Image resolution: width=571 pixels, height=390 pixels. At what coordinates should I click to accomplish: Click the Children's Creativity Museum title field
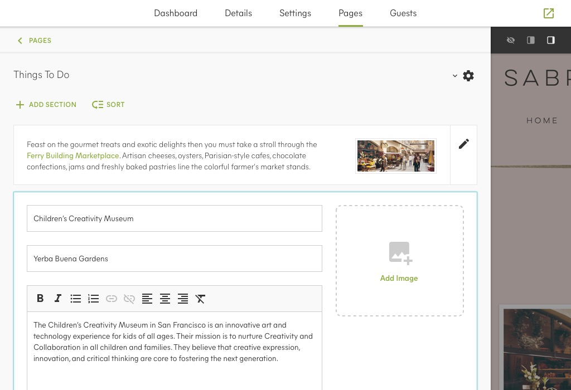point(175,218)
